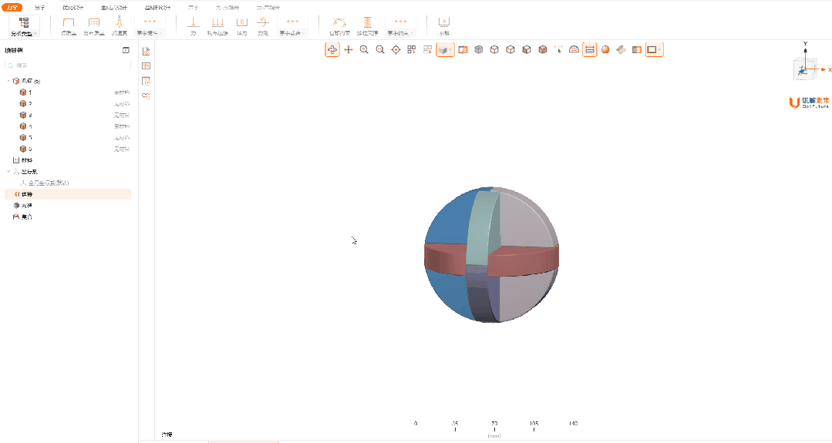The height and width of the screenshot is (443, 832).
Task: Expand the 更多约束 dropdown
Action: click(x=401, y=26)
